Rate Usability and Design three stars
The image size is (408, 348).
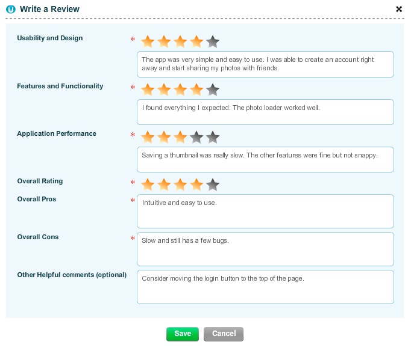(x=180, y=41)
